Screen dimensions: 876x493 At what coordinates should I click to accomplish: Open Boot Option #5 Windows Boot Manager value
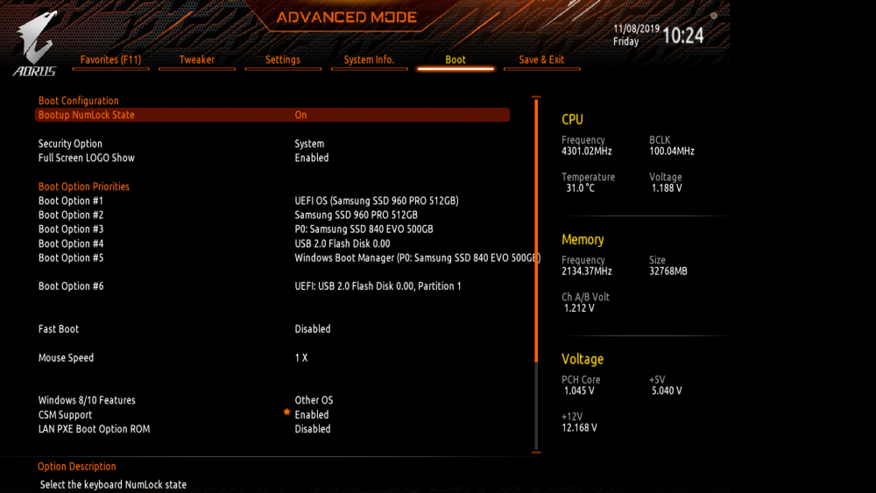(x=417, y=258)
